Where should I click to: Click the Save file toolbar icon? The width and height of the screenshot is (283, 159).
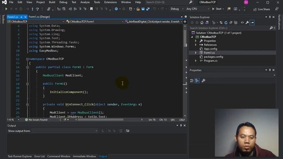pyautogui.click(x=143, y=9)
